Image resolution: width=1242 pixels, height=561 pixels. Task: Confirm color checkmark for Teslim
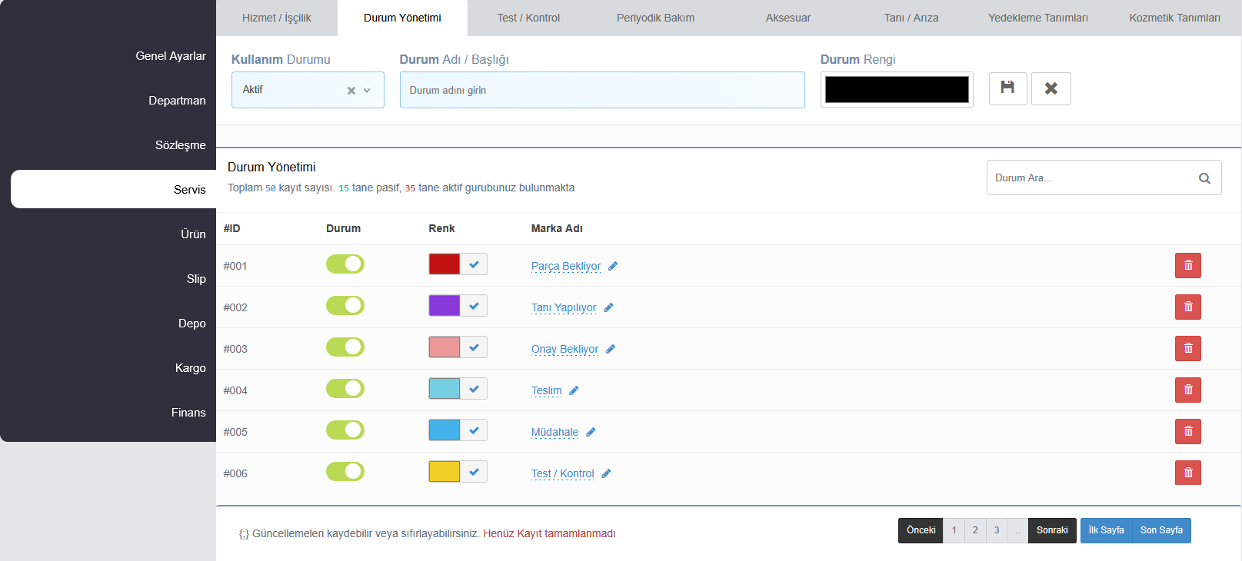click(474, 388)
